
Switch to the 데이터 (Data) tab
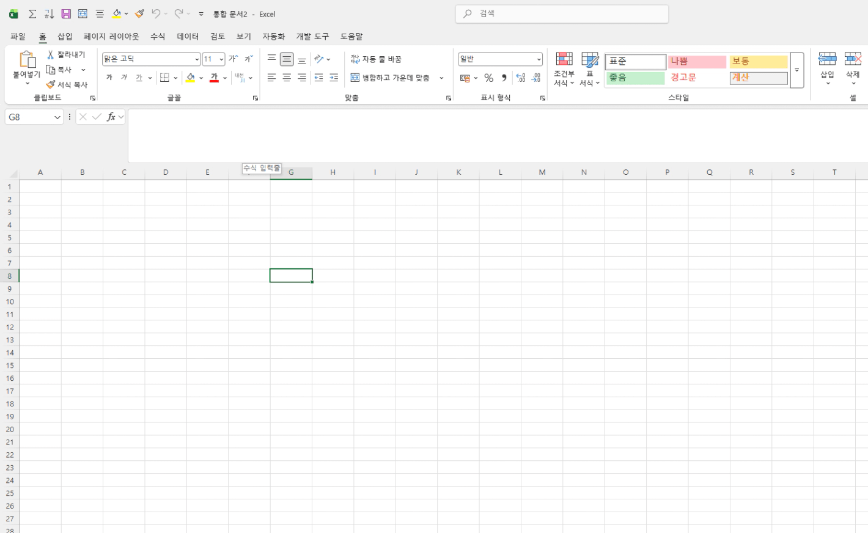pos(188,37)
